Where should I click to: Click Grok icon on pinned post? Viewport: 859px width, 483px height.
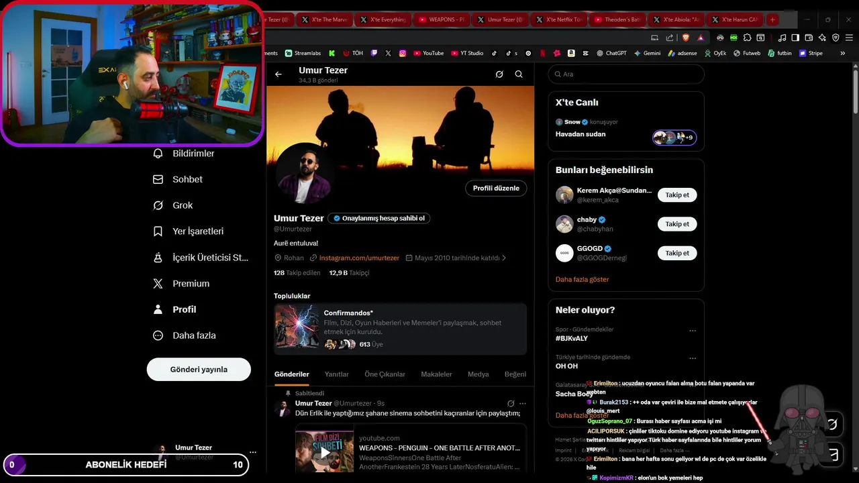click(x=511, y=404)
